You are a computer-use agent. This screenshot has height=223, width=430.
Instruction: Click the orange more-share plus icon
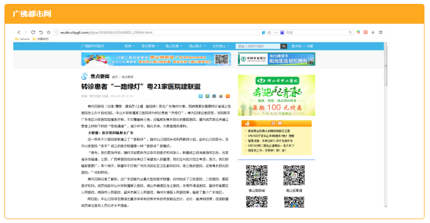pos(228,96)
